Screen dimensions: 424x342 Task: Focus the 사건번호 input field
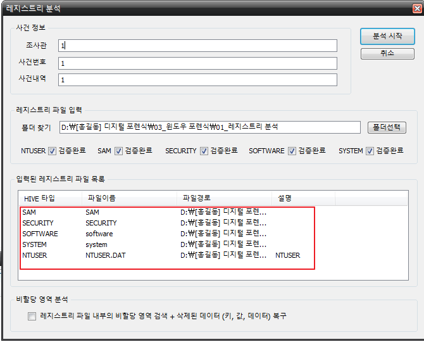click(x=197, y=63)
